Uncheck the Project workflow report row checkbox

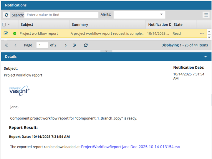point(6,34)
